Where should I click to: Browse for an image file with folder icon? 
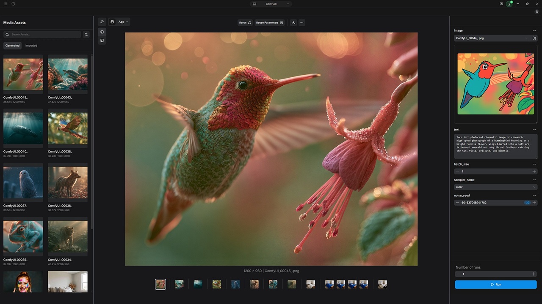[x=534, y=38]
